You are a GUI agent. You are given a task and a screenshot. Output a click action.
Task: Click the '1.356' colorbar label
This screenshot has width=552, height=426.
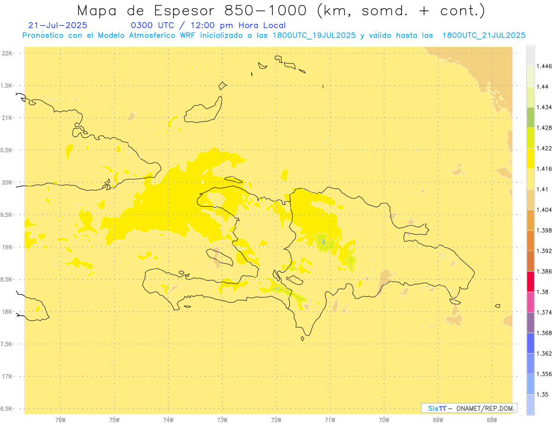pos(544,374)
